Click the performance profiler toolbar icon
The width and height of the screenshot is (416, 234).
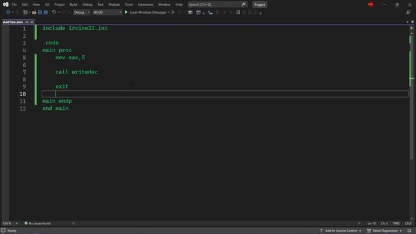point(211,12)
